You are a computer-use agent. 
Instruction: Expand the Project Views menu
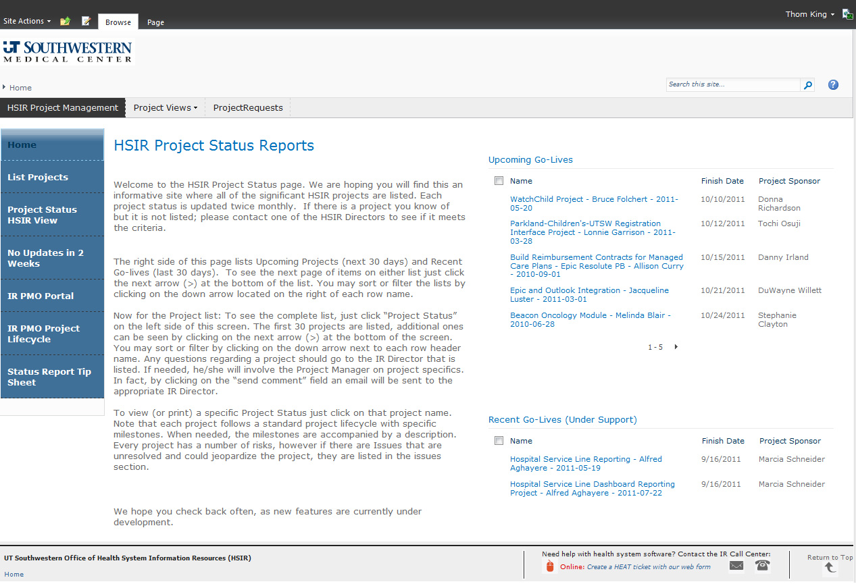[166, 107]
